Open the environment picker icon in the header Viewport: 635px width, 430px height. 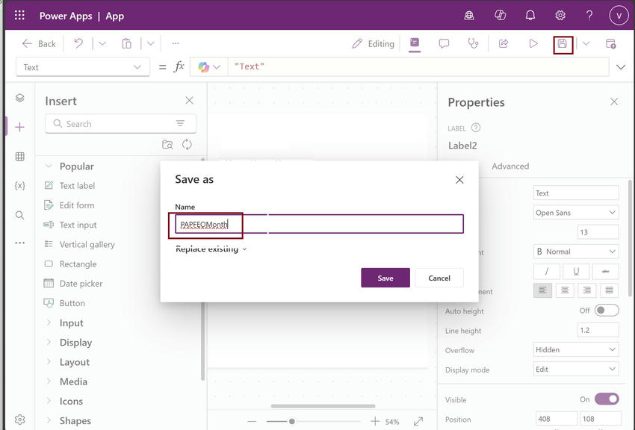[x=469, y=16]
